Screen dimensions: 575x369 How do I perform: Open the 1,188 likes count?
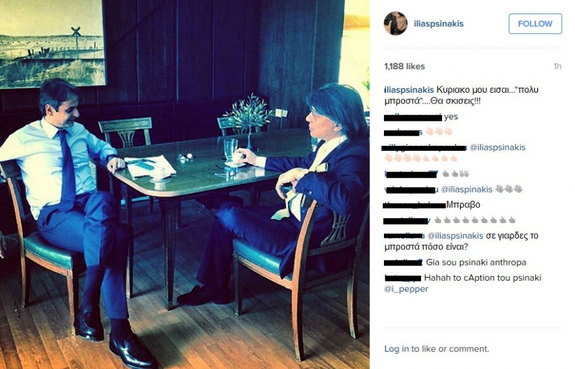(x=404, y=67)
